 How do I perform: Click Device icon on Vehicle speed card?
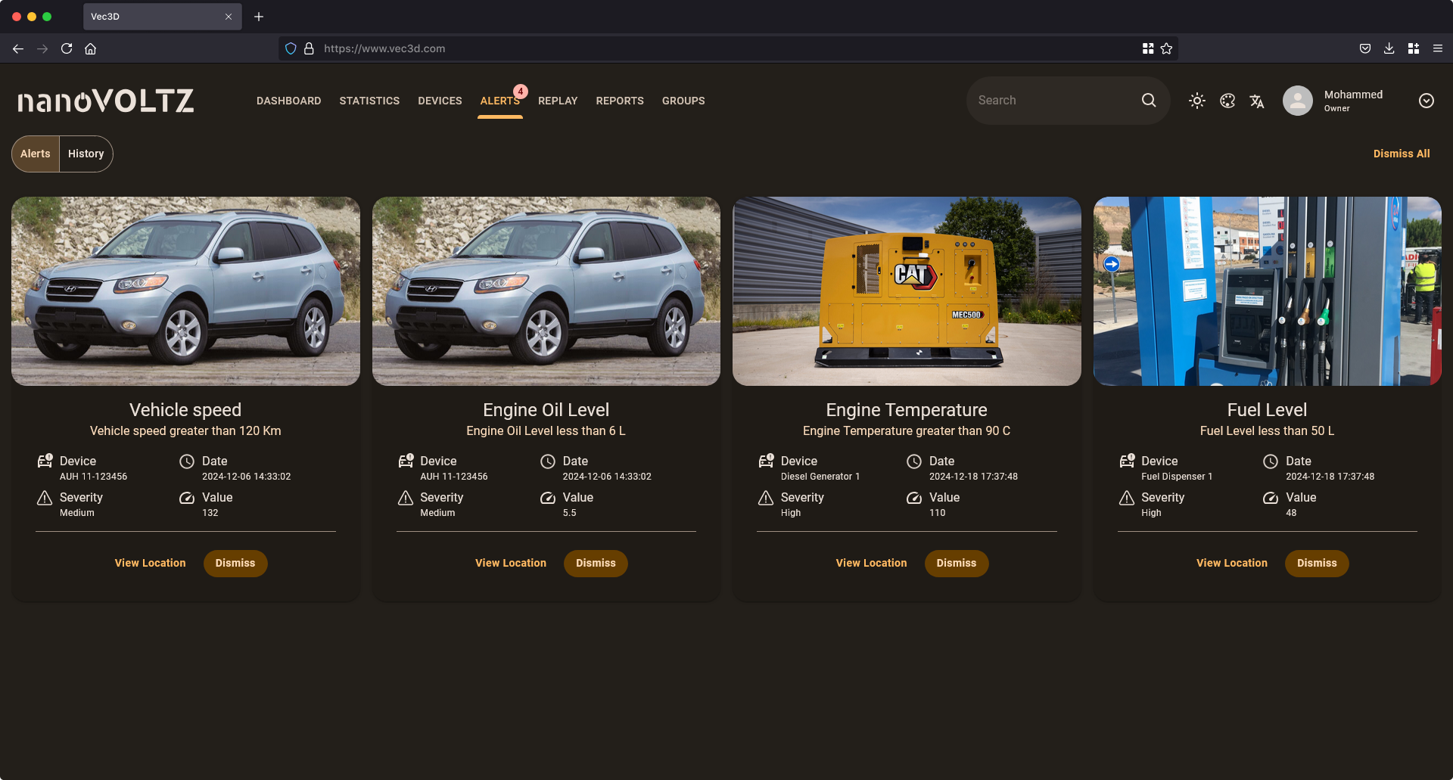[45, 461]
